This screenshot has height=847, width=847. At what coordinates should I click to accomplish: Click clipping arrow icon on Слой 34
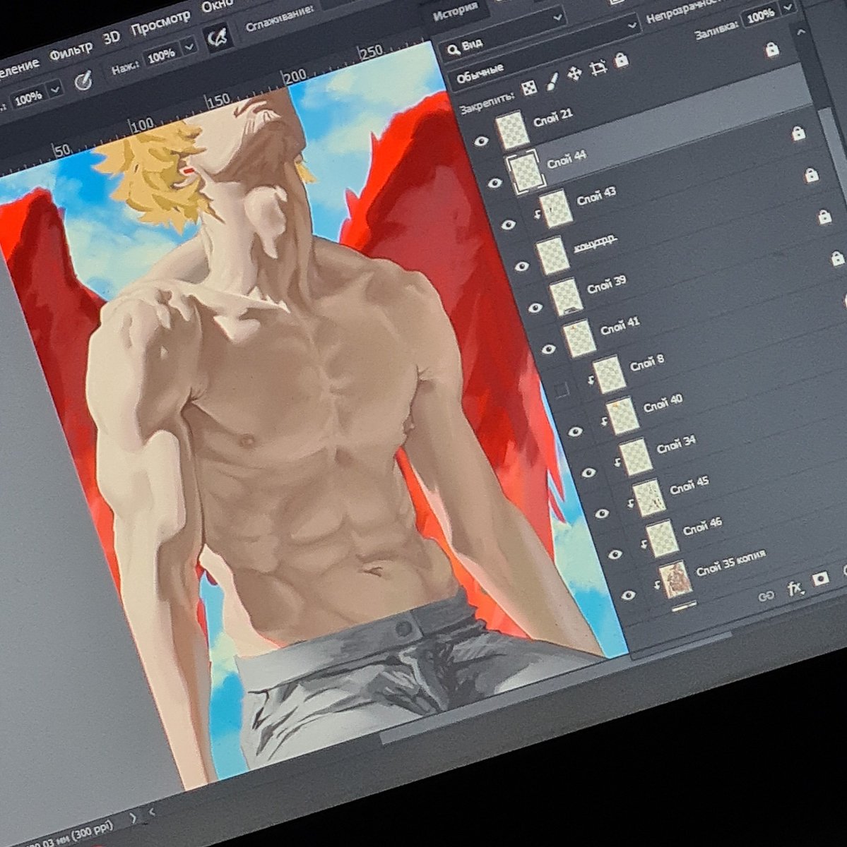pos(617,462)
